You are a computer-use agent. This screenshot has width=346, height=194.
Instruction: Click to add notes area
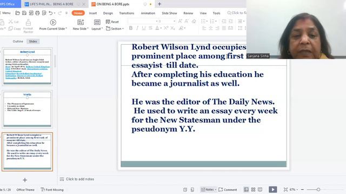[80, 179]
